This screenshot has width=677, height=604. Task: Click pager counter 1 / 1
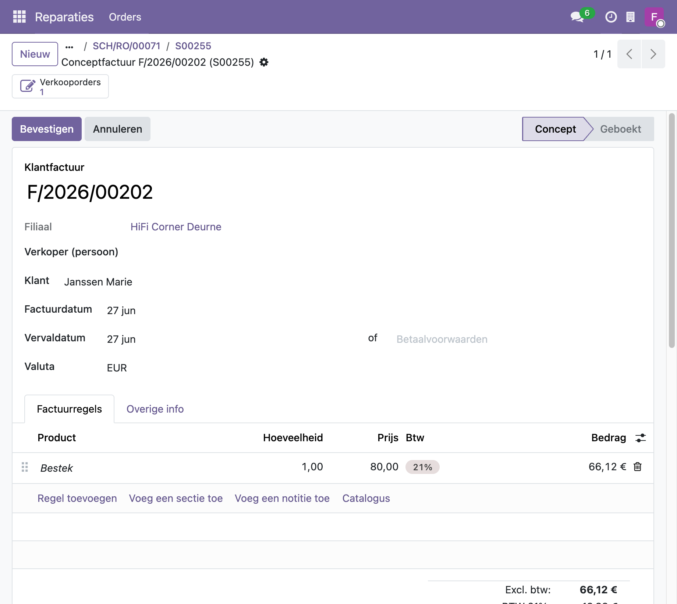(x=602, y=54)
